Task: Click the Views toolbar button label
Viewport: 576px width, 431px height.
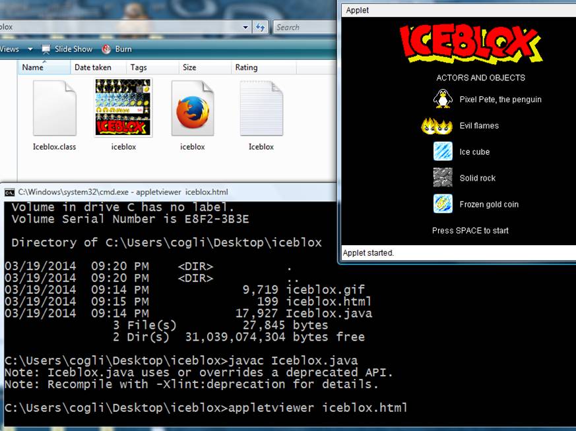Action: pyautogui.click(x=9, y=49)
